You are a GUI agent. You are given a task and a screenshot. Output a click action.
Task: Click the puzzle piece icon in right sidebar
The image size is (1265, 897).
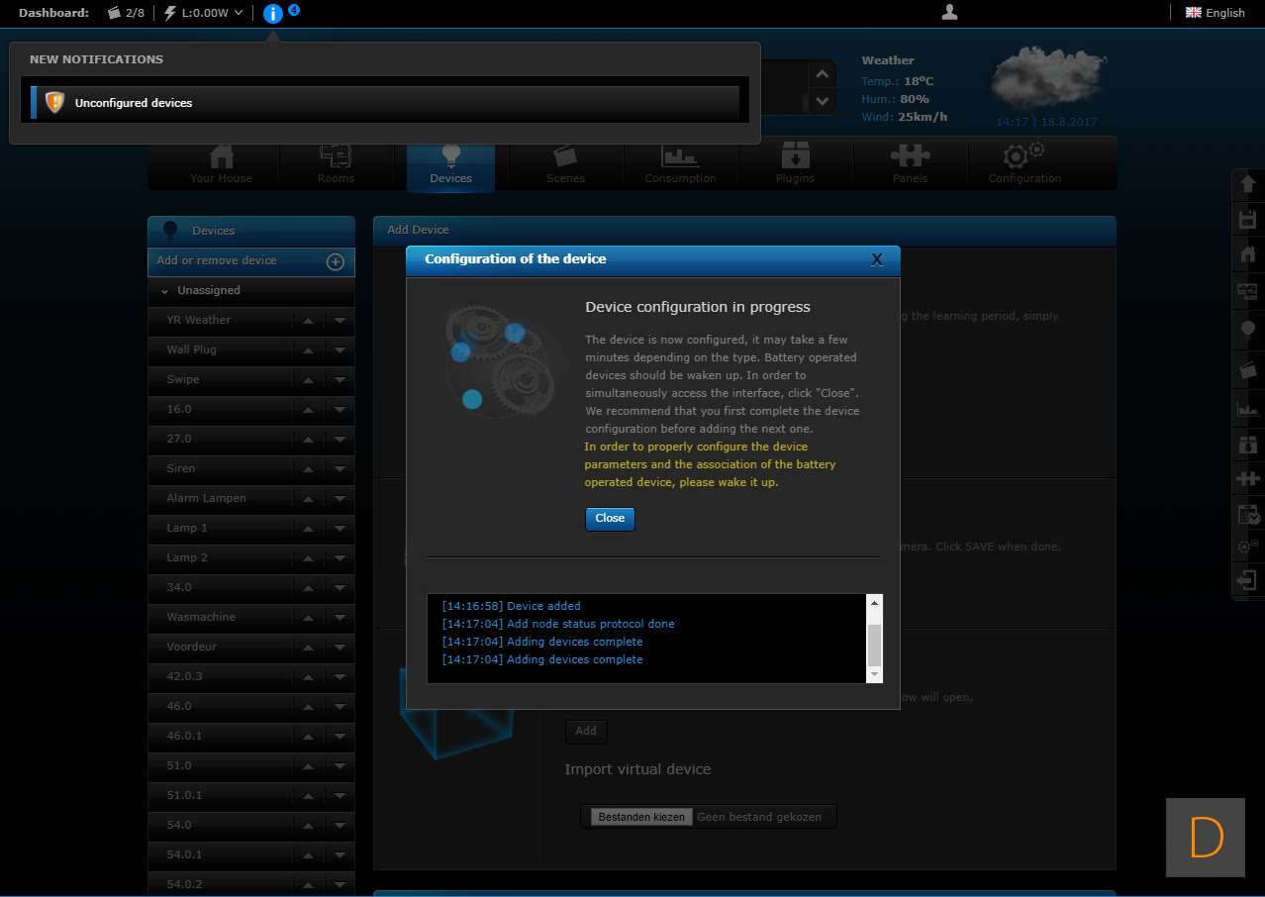tap(1247, 478)
